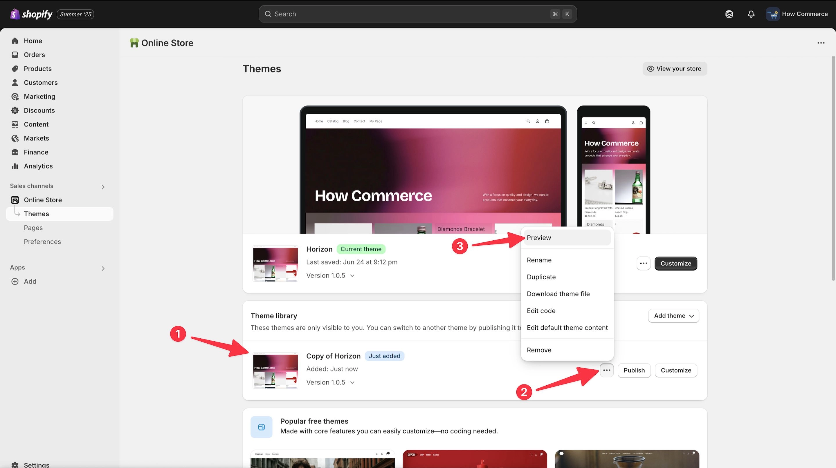Click the desktop store preview image

click(433, 170)
